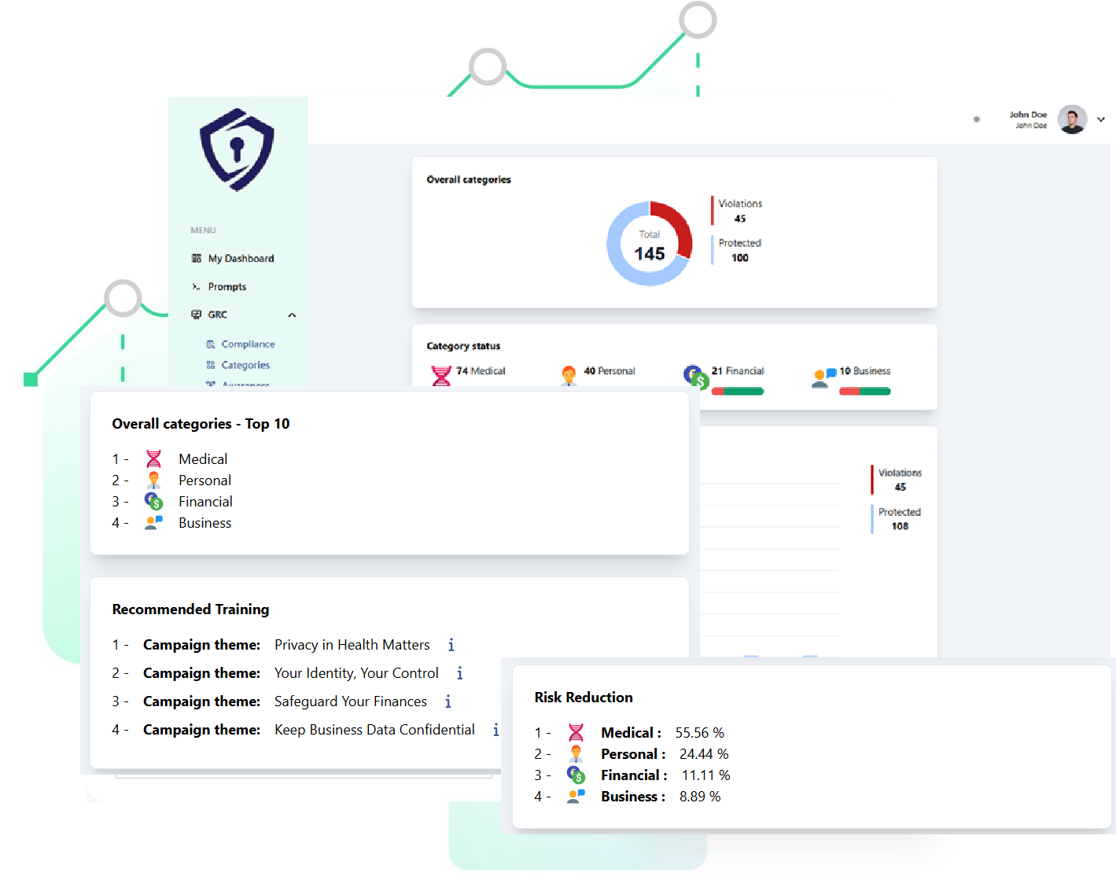The height and width of the screenshot is (880, 1116).
Task: Click the Business icon in Category status
Action: [823, 377]
